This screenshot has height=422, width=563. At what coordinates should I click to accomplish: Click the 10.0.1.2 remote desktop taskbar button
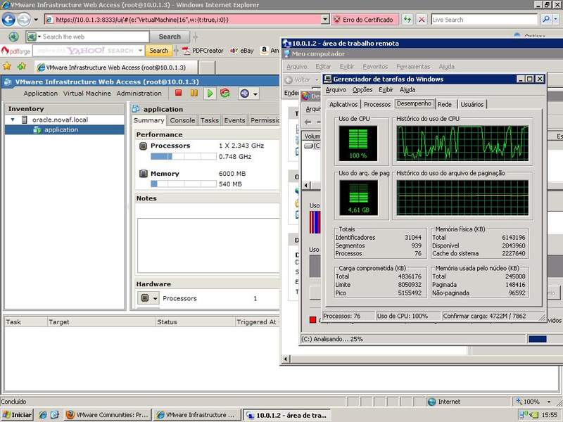(286, 415)
